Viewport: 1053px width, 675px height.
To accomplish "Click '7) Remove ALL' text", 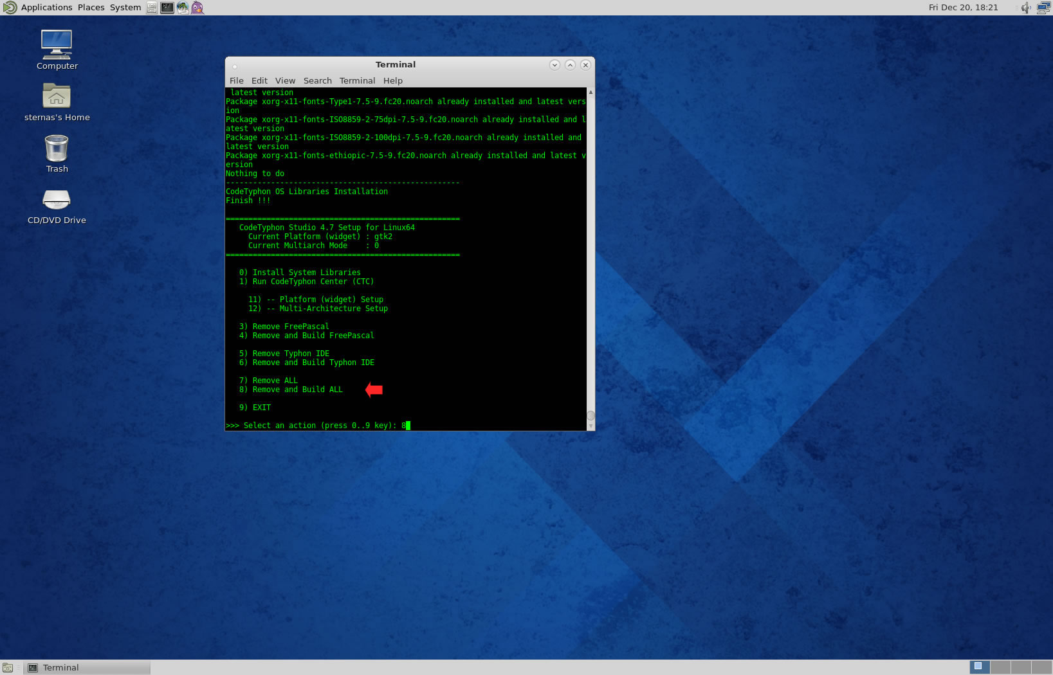I will pyautogui.click(x=268, y=381).
